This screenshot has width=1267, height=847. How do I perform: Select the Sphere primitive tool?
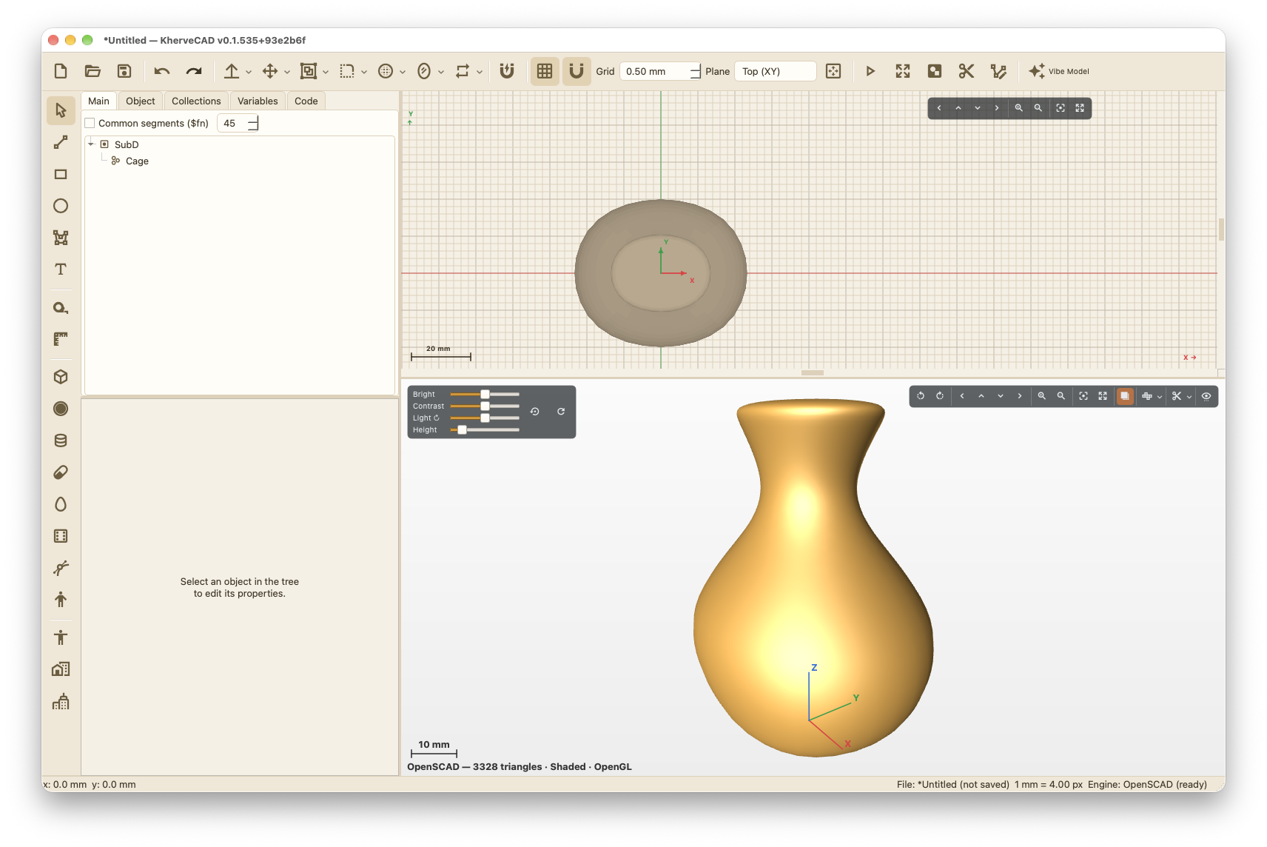tap(61, 409)
